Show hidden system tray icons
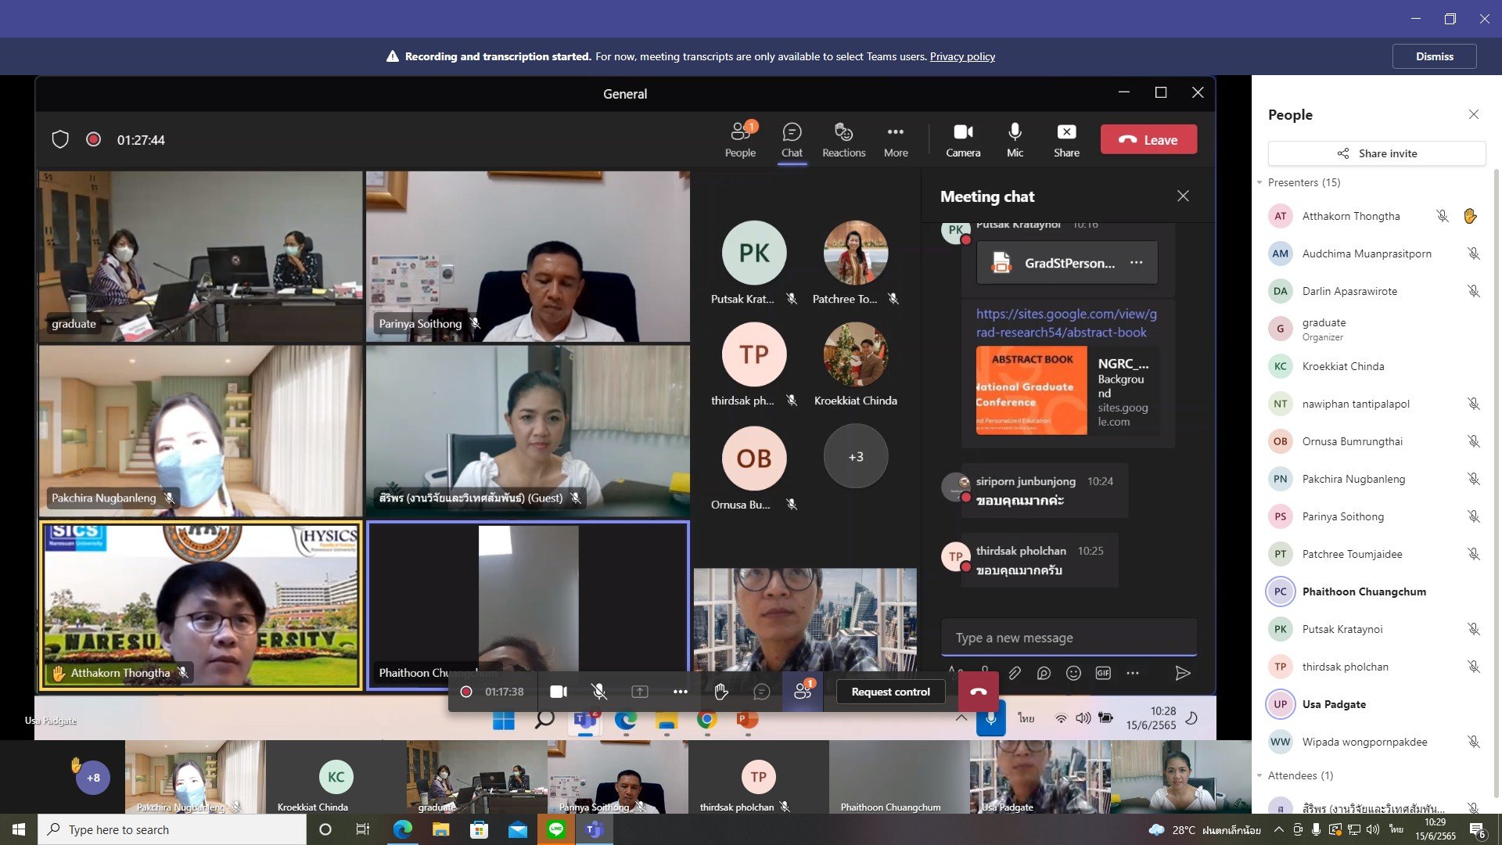Image resolution: width=1502 pixels, height=845 pixels. tap(1278, 829)
